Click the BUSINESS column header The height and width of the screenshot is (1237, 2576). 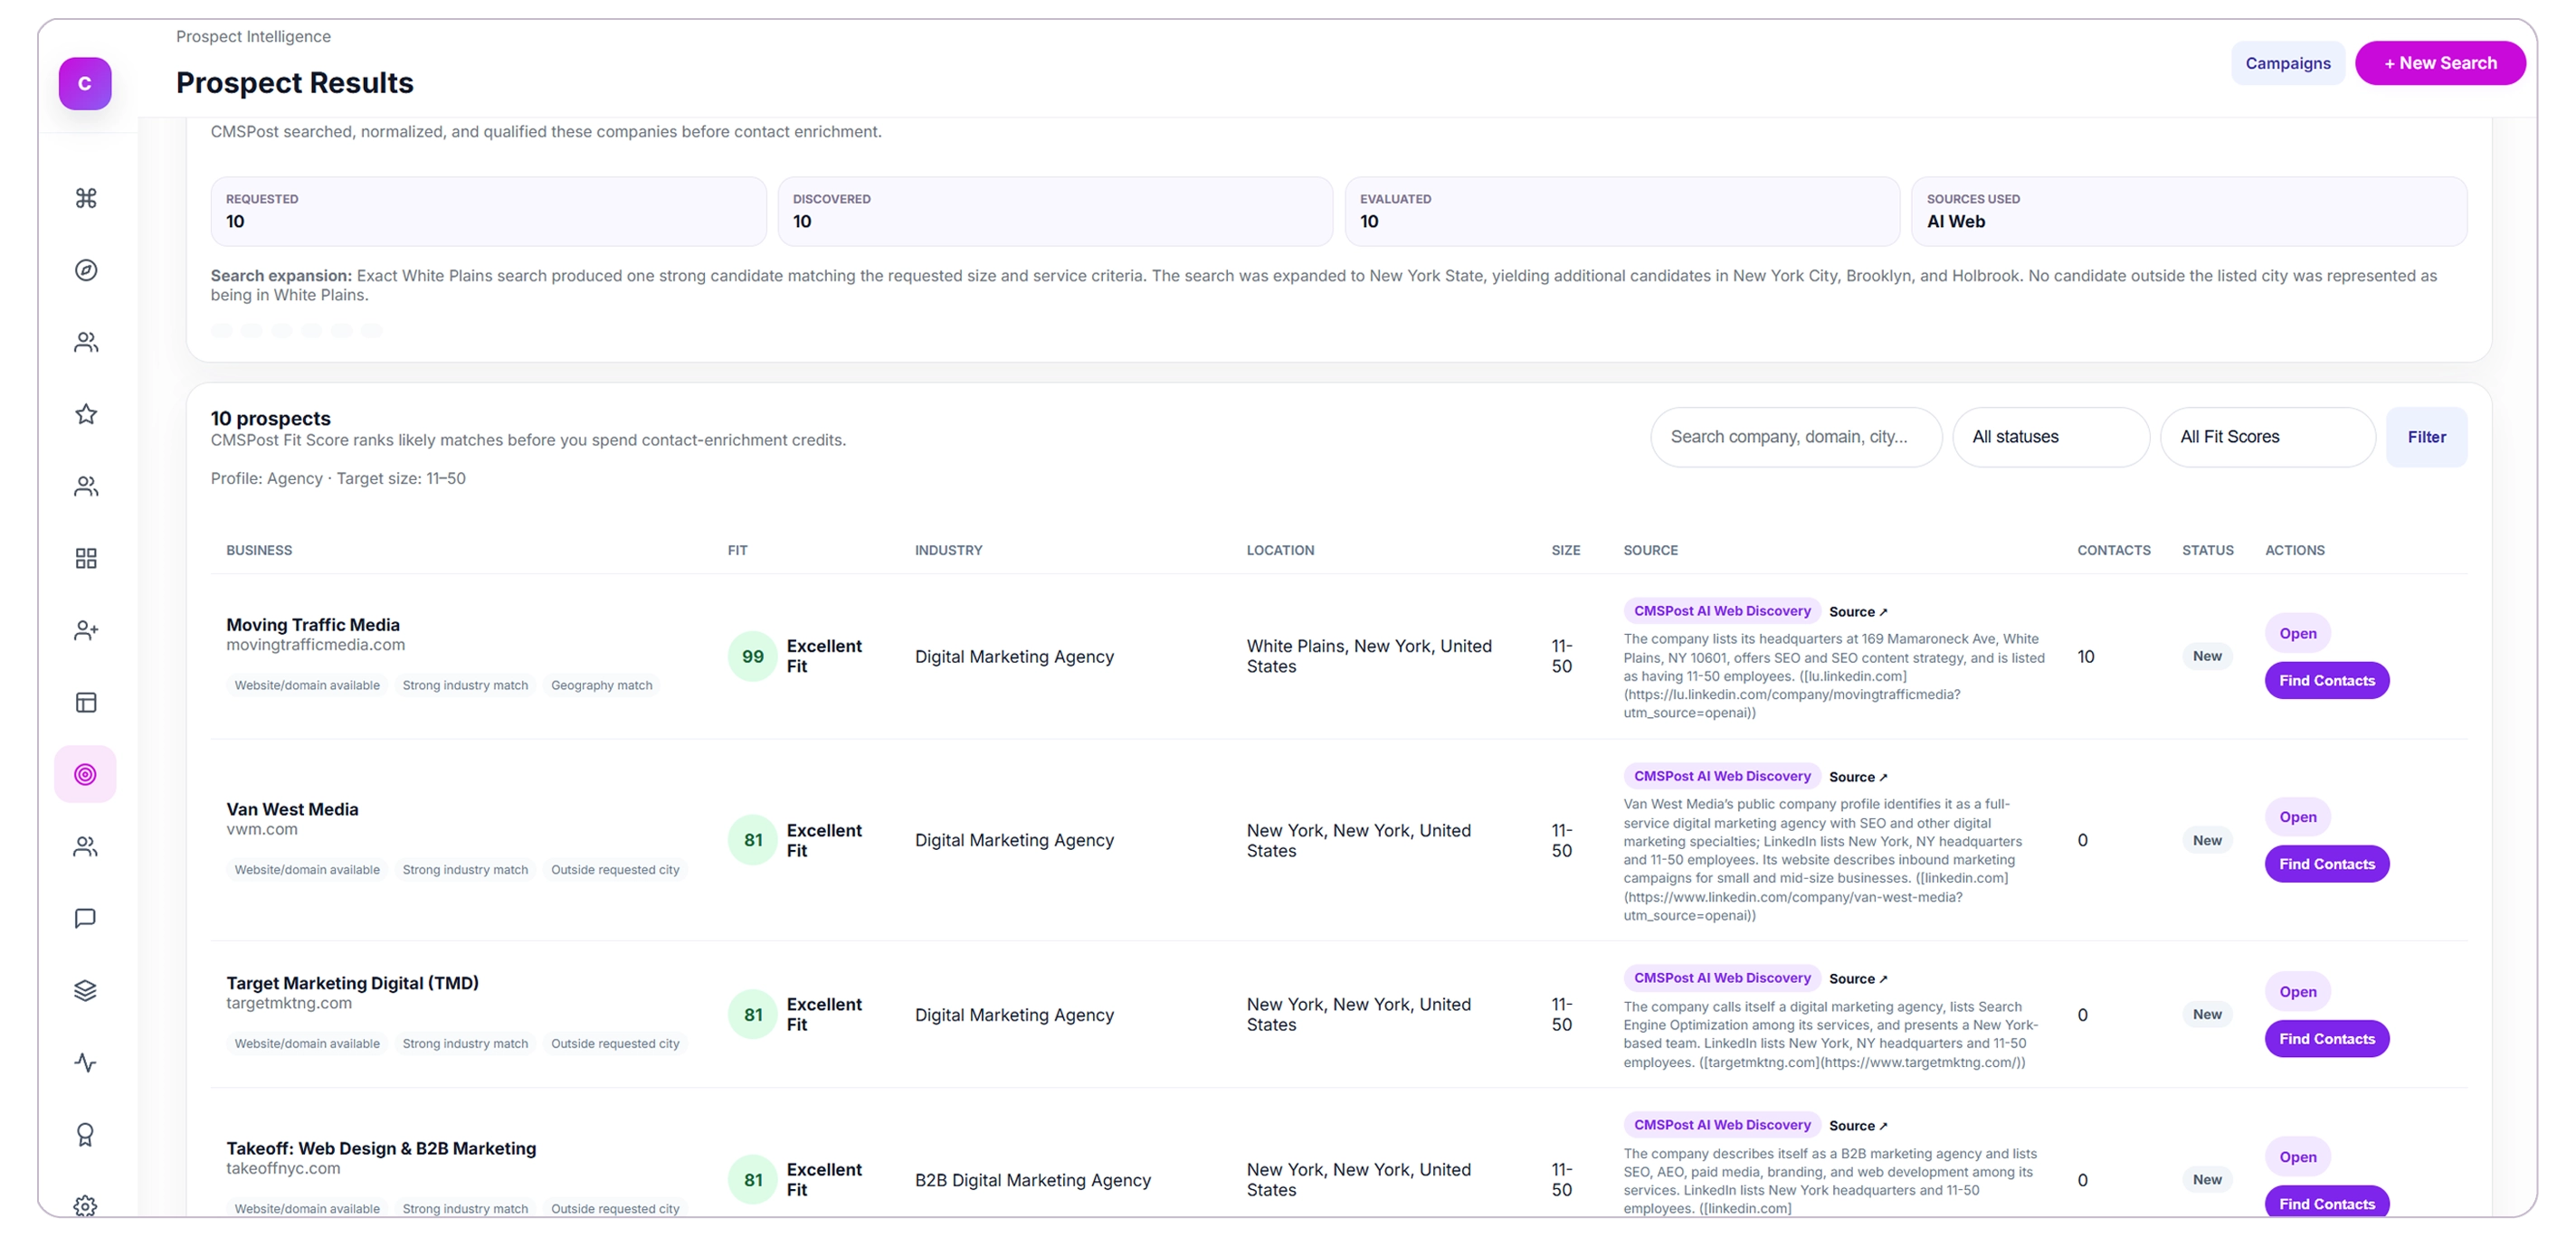[259, 551]
